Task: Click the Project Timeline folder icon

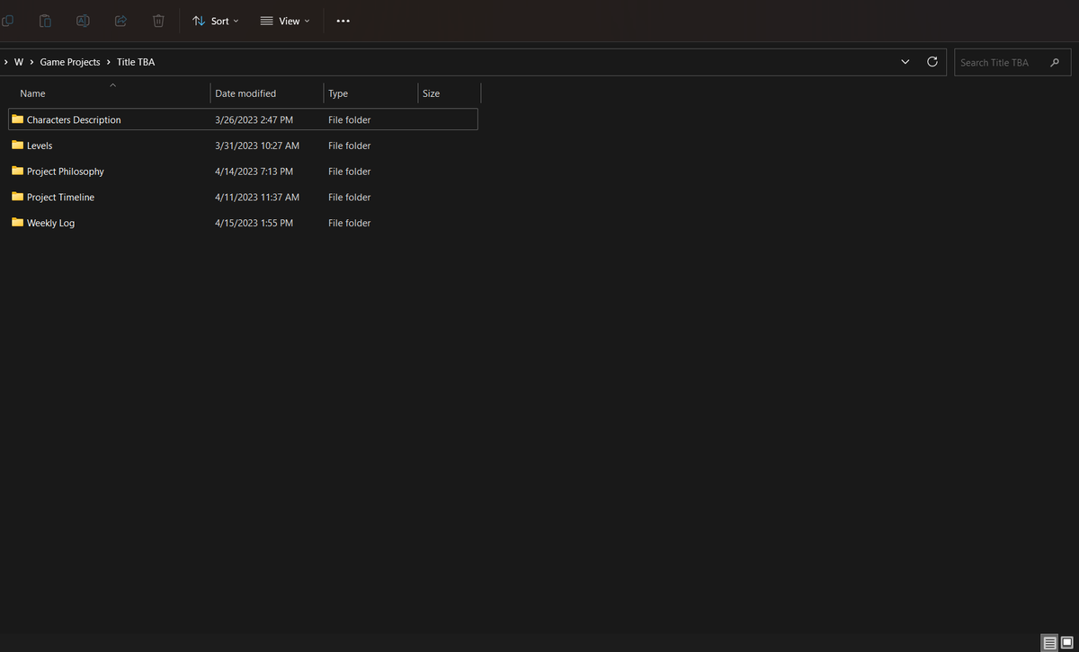Action: click(x=17, y=197)
